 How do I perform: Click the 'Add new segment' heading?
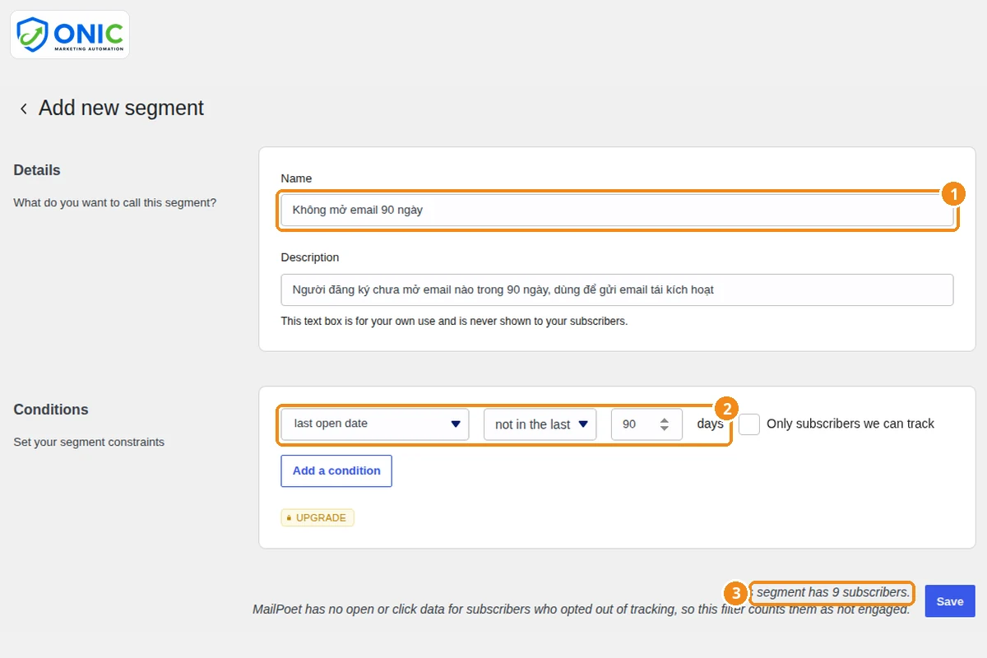pos(122,109)
